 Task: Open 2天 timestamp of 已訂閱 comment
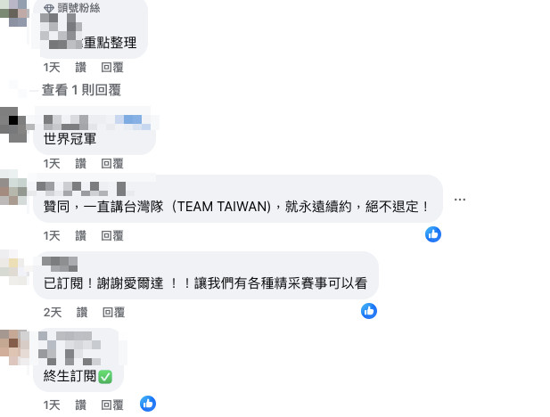[53, 312]
